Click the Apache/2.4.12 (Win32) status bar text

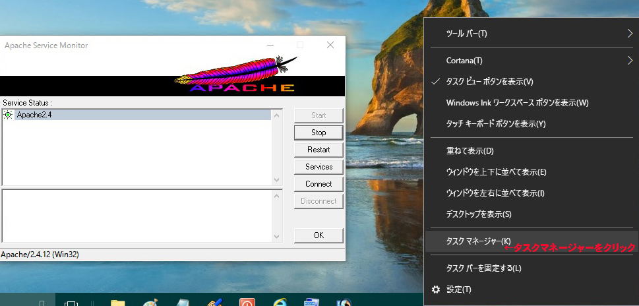(40, 255)
